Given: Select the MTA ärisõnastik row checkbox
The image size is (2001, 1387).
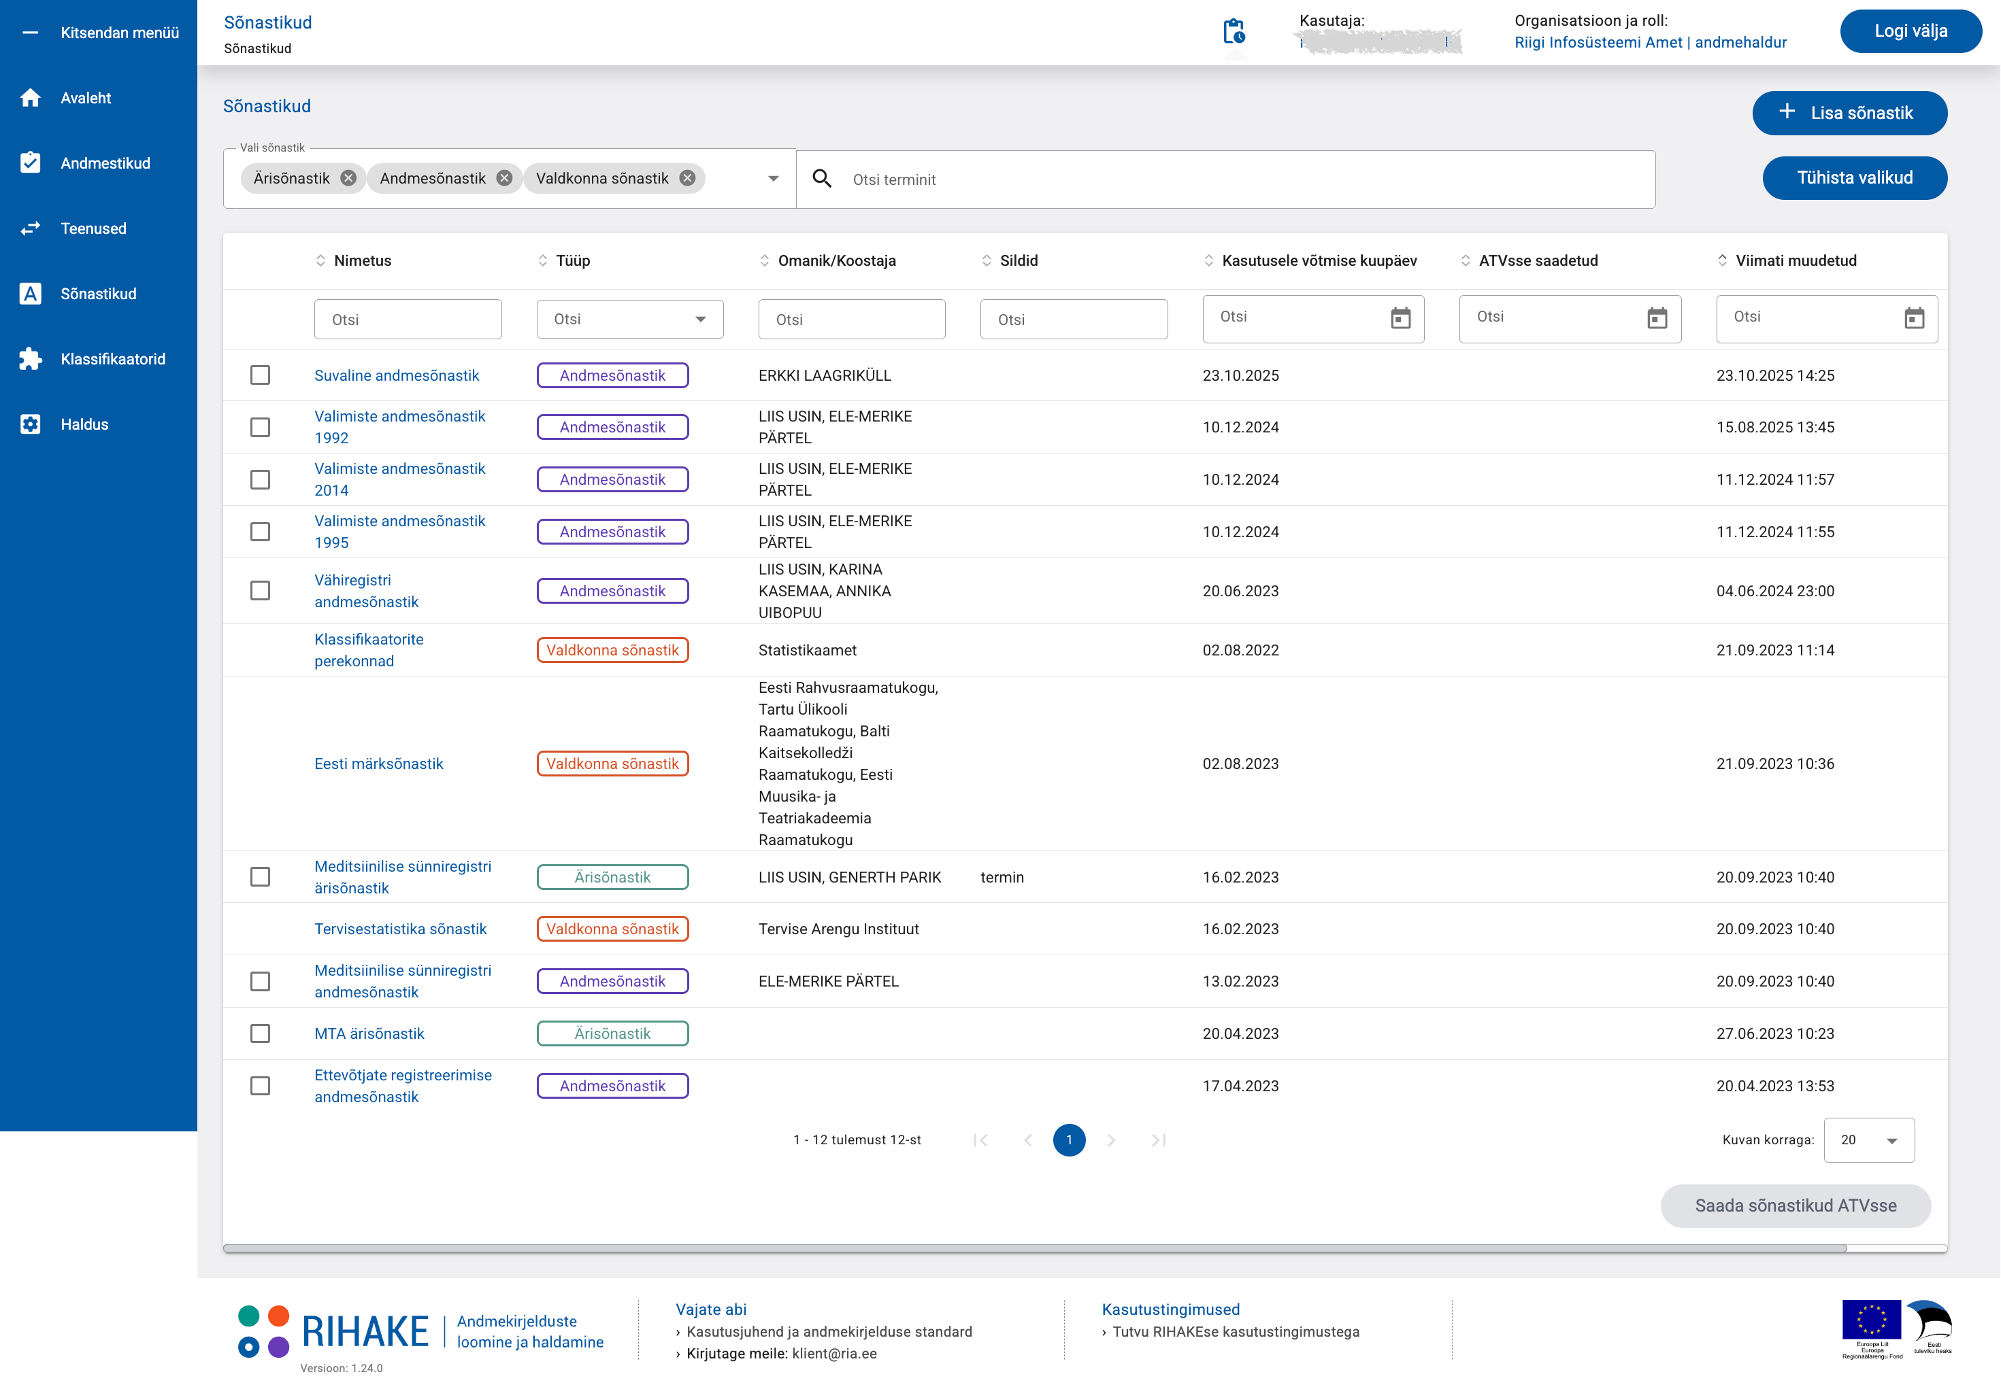Looking at the screenshot, I should 260,1033.
